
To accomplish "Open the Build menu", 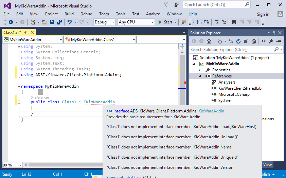I will (69, 14).
